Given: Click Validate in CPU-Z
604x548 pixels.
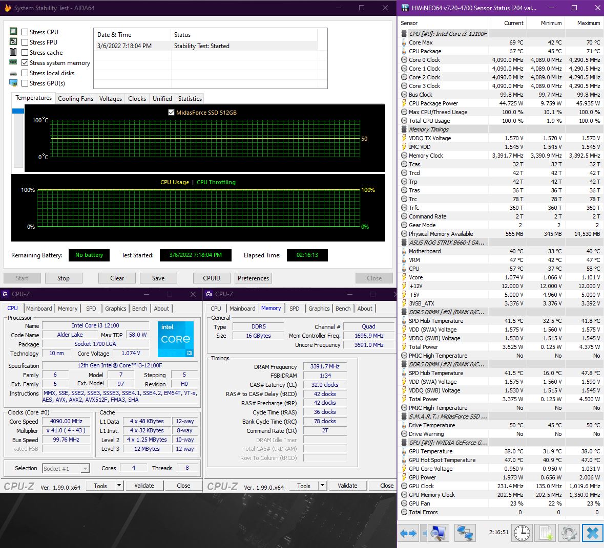Looking at the screenshot, I should pos(144,485).
